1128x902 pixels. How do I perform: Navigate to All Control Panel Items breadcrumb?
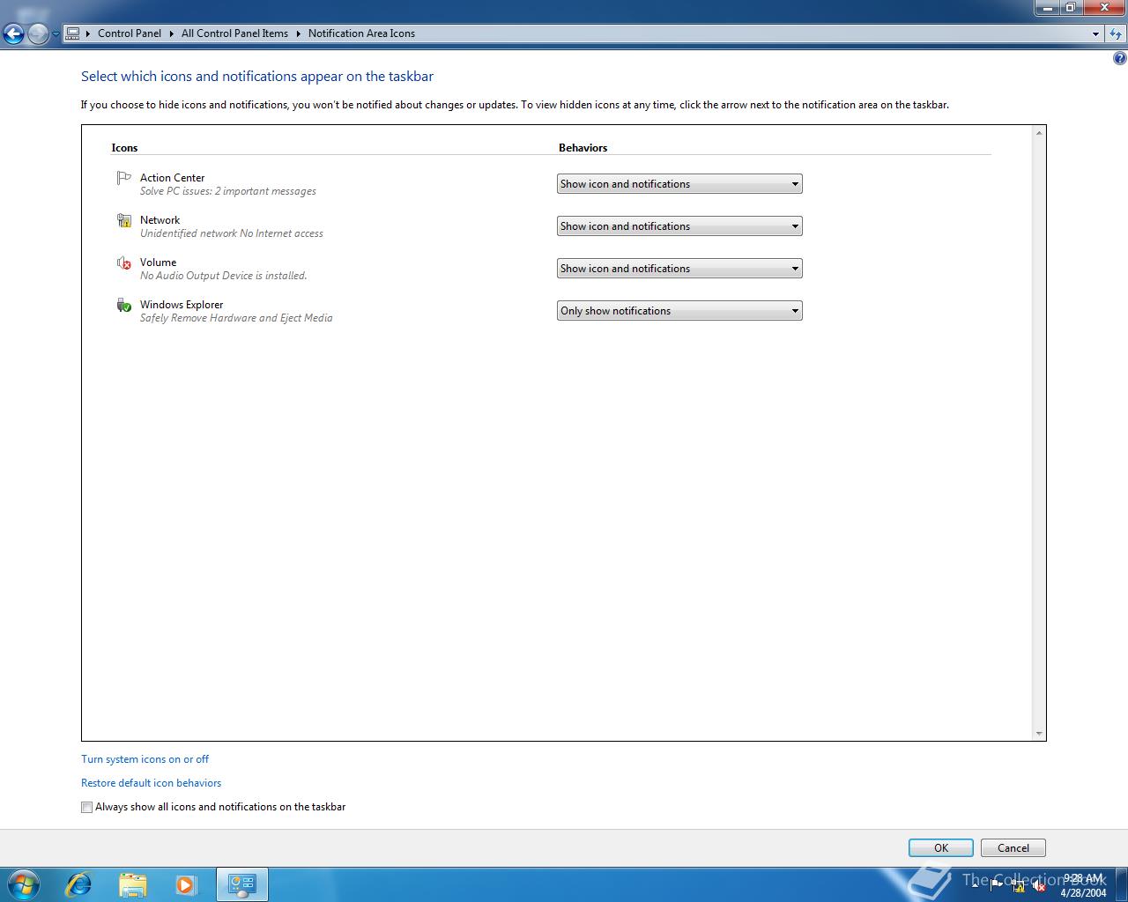(234, 33)
